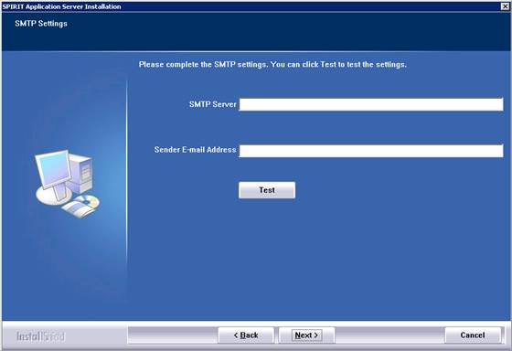The width and height of the screenshot is (512, 351).
Task: Click the SMTP Server input field
Action: tap(371, 104)
